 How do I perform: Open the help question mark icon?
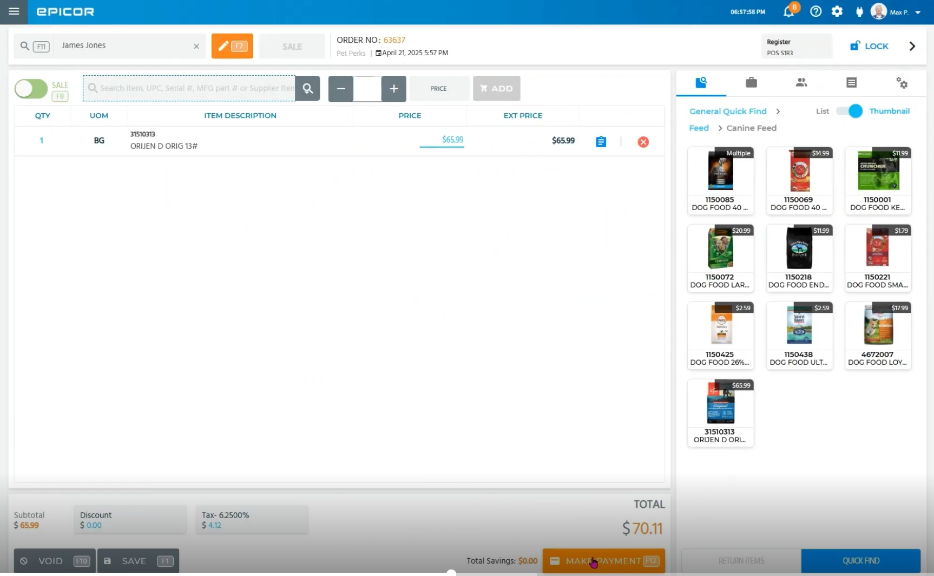click(815, 11)
